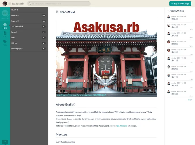Open the 第826回 meetup post

[x=175, y=19]
